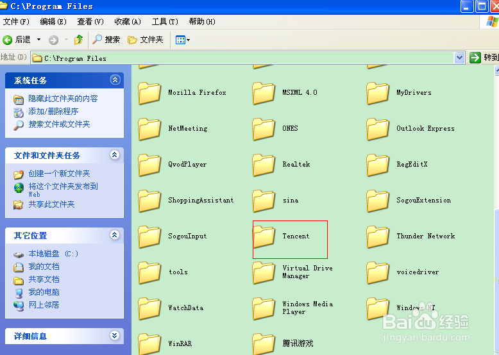Open the Help (帮助) menu
499x355 pixels.
[x=202, y=22]
